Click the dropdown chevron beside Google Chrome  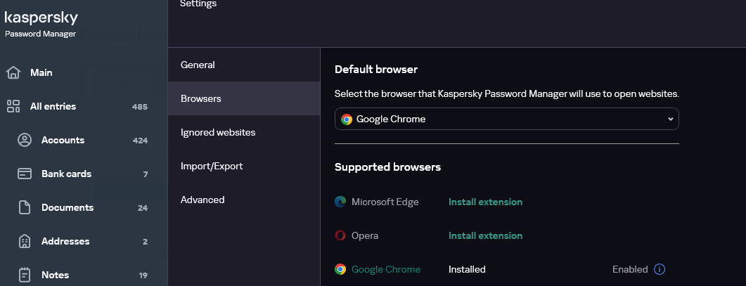[670, 119]
